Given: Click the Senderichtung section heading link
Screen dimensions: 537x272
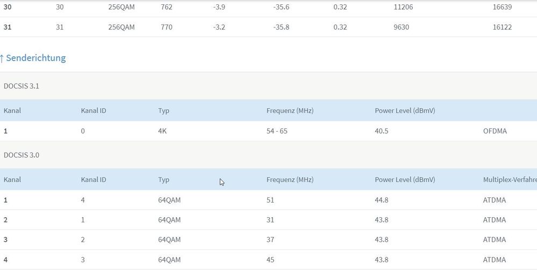Looking at the screenshot, I should (x=35, y=58).
